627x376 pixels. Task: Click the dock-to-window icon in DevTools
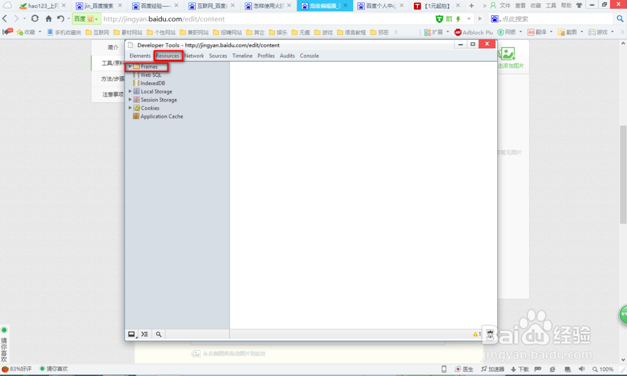(132, 334)
